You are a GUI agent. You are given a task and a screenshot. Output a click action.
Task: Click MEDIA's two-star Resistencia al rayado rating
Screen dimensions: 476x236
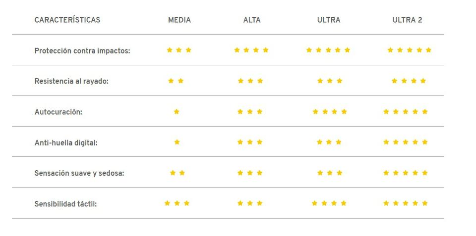[176, 81]
